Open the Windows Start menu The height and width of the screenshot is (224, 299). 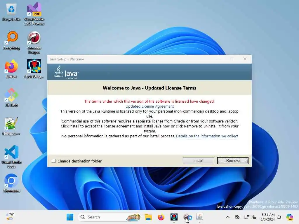[x=70, y=217]
